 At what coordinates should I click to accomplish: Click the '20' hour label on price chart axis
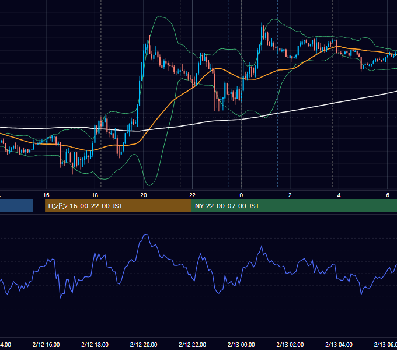point(144,195)
